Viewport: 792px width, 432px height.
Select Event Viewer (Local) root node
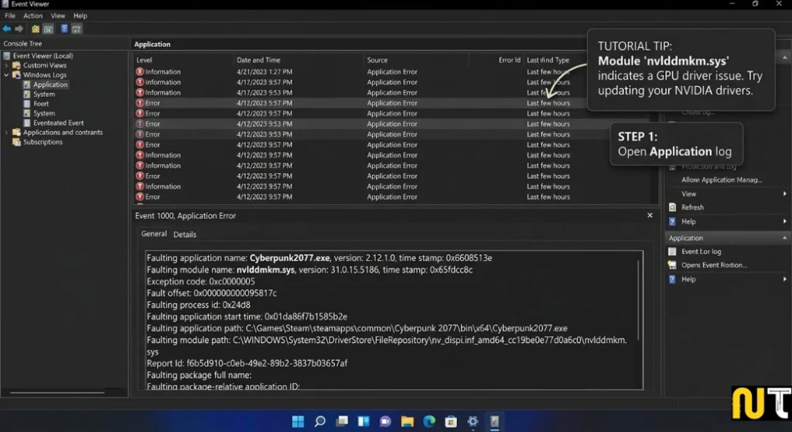click(x=43, y=56)
